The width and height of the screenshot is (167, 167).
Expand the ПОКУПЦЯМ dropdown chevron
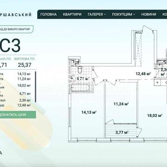click(x=134, y=14)
